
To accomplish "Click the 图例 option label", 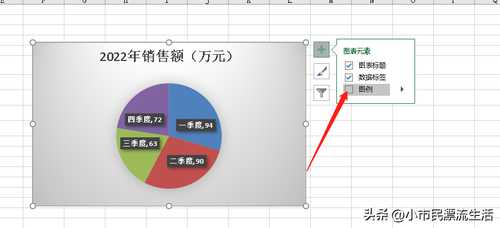I will pos(365,89).
